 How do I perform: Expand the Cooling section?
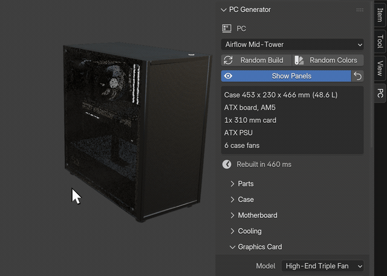[246, 231]
